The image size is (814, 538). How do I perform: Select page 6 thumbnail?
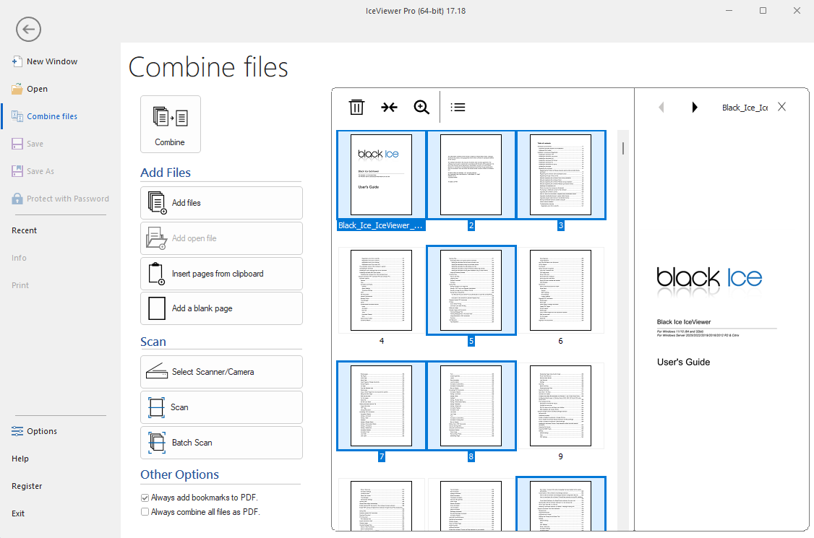pyautogui.click(x=561, y=290)
